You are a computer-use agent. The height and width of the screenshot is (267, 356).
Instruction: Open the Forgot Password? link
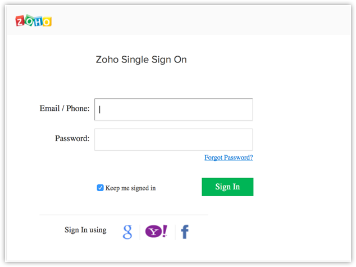pos(229,158)
